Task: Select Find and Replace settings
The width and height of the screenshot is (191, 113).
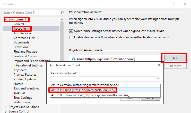Action: tap(25, 52)
